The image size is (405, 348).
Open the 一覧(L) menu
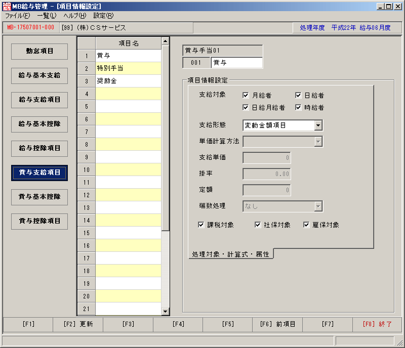47,16
